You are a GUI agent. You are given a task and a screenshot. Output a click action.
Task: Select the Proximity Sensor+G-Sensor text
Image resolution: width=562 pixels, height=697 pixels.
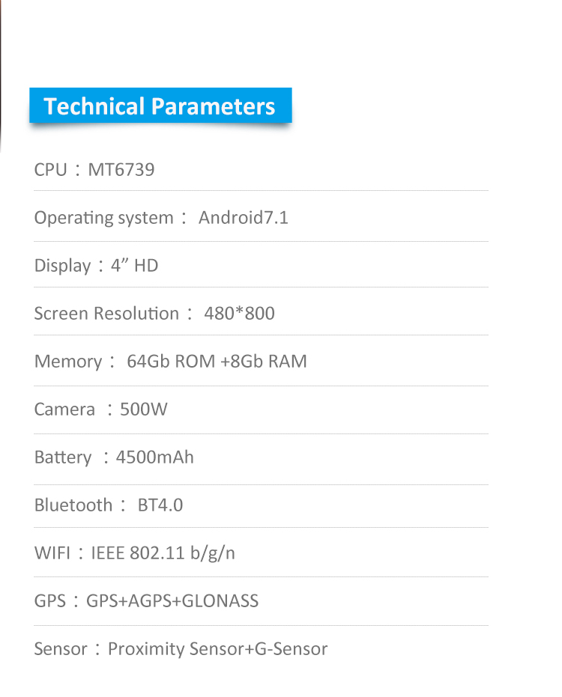(217, 649)
